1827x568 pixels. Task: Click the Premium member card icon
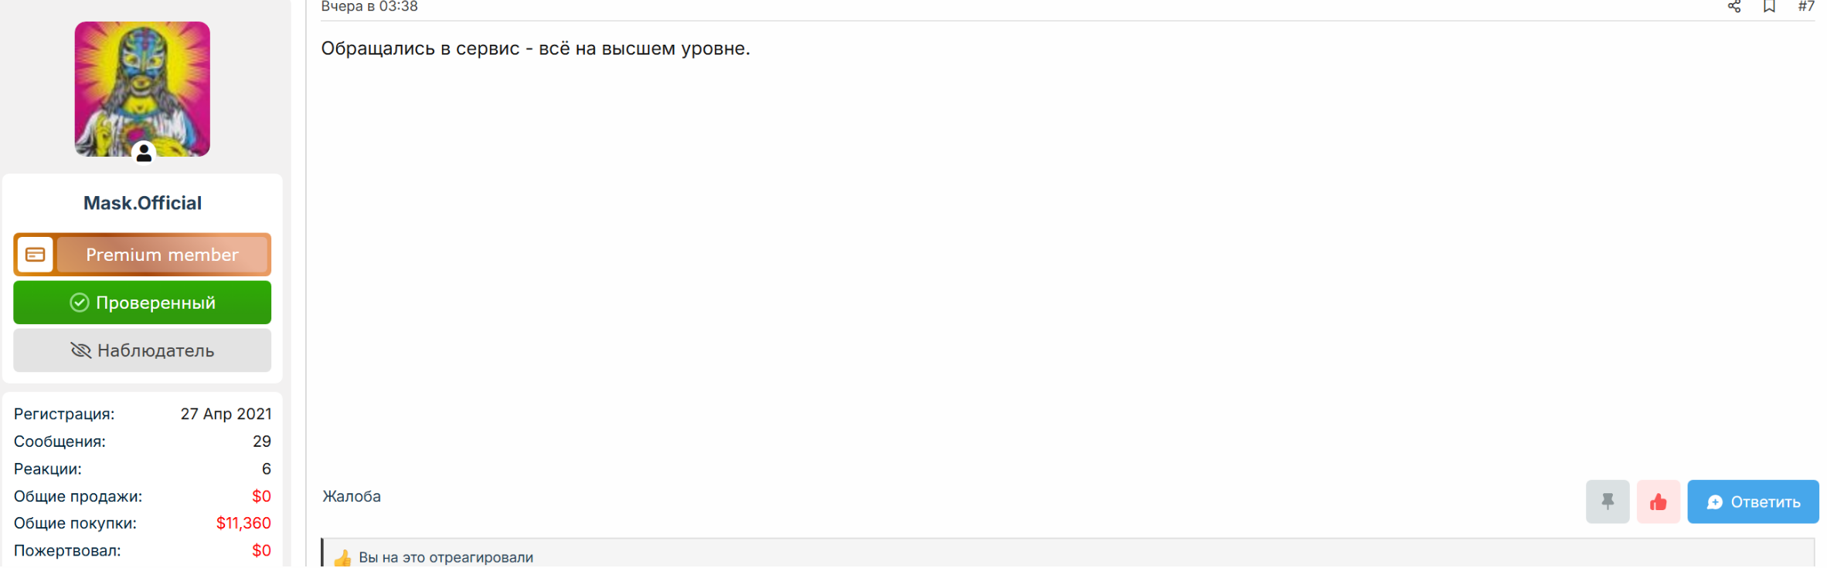36,255
